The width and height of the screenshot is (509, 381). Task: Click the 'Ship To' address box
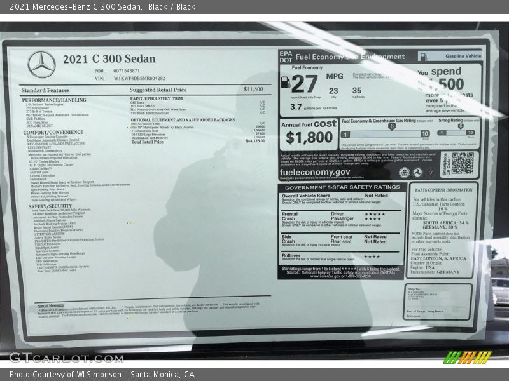point(438,301)
